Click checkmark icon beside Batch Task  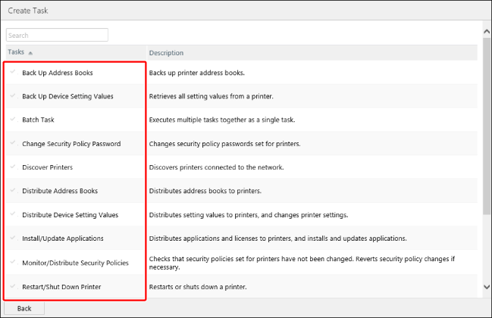click(13, 120)
